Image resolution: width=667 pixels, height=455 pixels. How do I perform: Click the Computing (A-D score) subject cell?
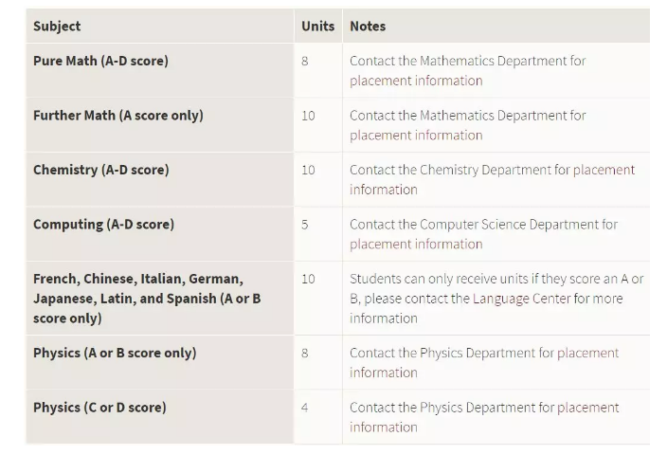(160, 234)
